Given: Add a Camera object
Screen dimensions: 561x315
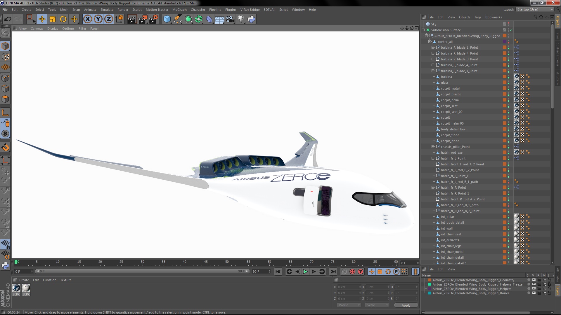Looking at the screenshot, I should pyautogui.click(x=230, y=19).
